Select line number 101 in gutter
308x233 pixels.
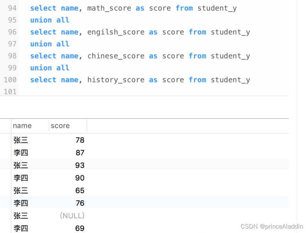coord(10,92)
